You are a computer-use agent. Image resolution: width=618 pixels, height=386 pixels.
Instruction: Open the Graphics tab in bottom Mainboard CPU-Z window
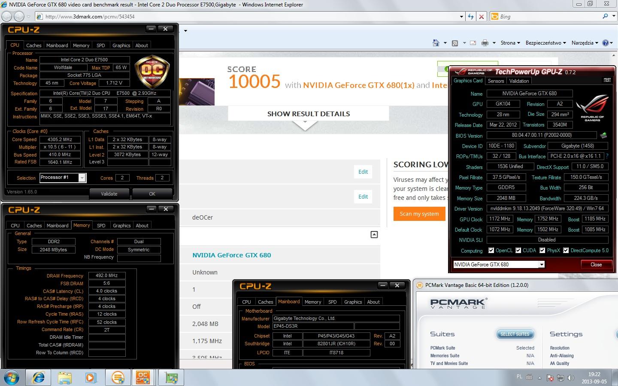(x=353, y=302)
